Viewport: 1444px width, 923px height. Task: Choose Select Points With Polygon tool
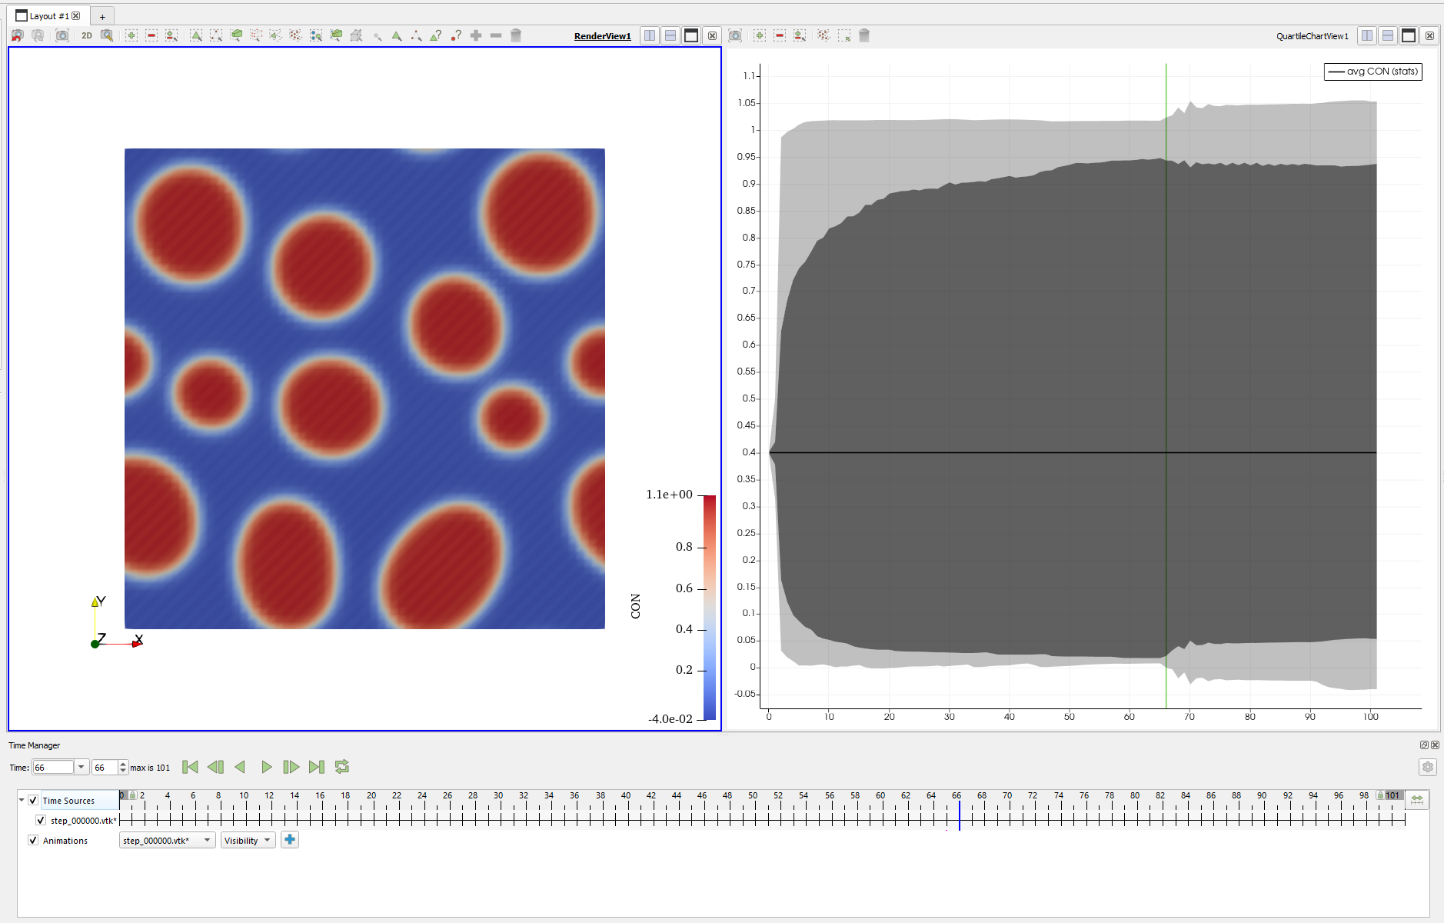296,35
